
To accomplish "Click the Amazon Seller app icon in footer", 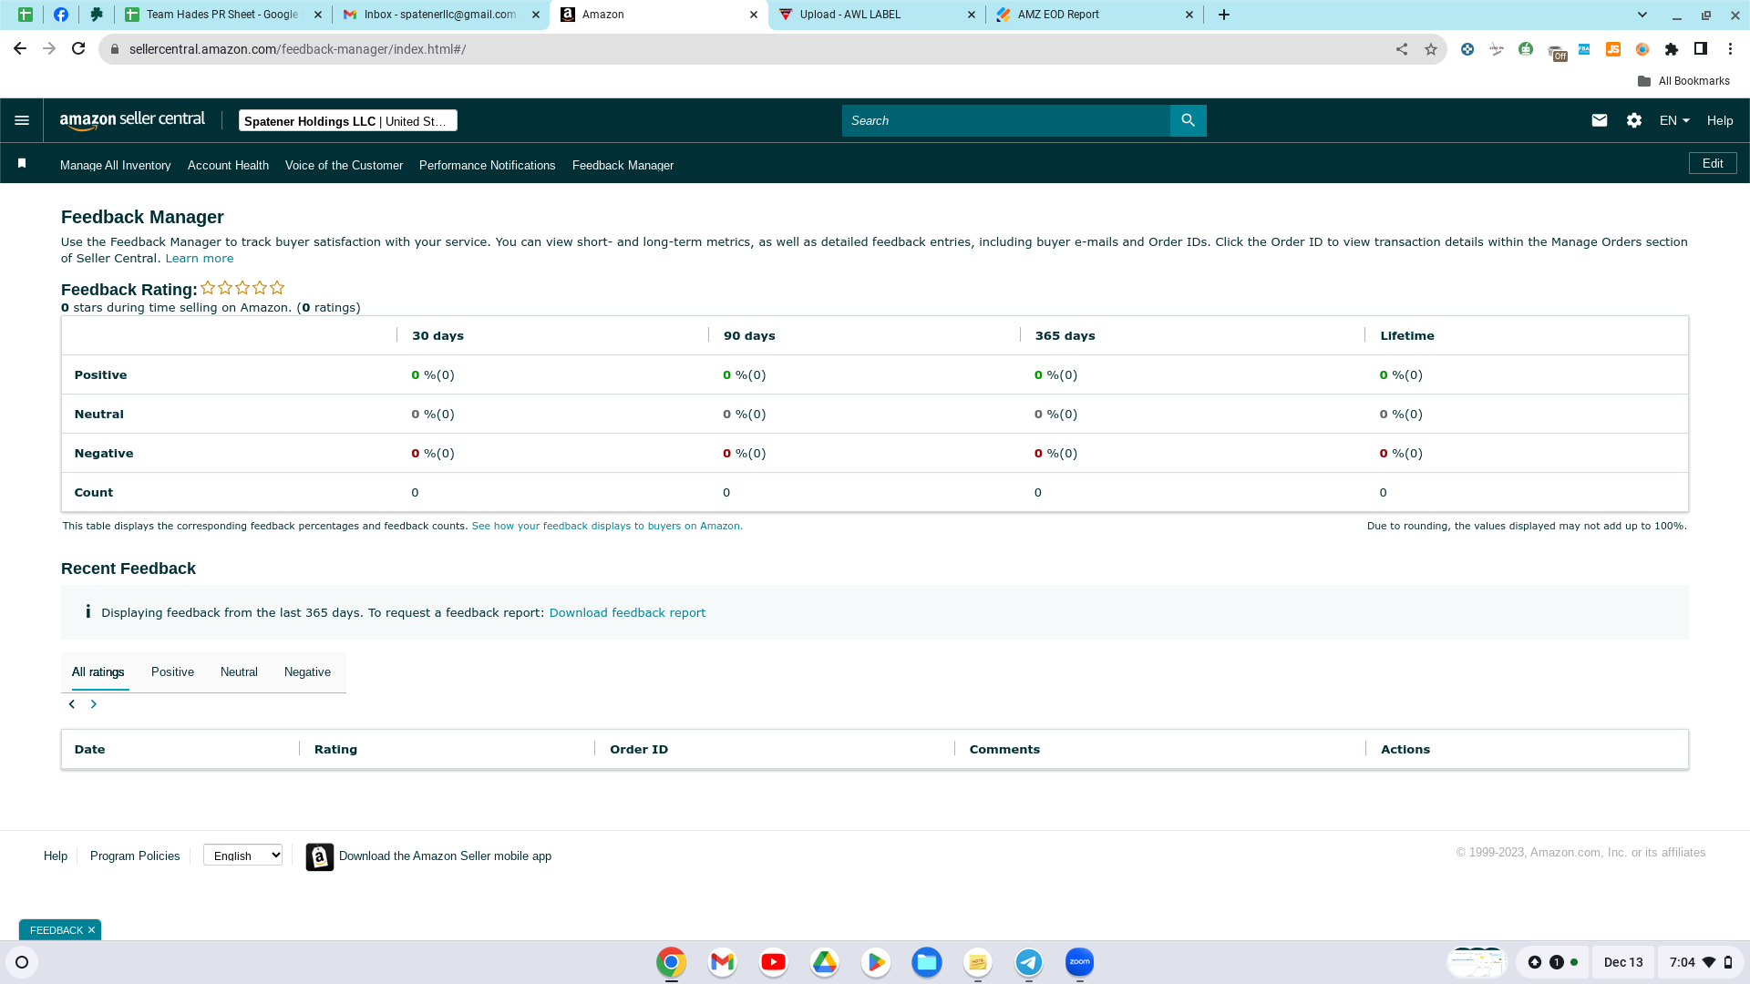I will point(319,856).
